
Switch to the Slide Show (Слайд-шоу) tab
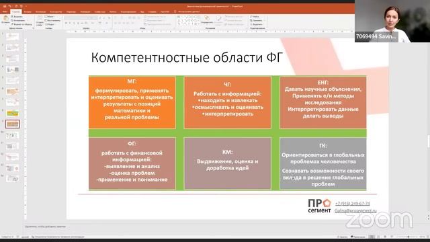(100, 11)
